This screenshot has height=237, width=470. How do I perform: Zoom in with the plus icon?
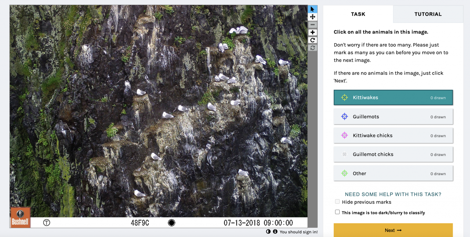(312, 32)
